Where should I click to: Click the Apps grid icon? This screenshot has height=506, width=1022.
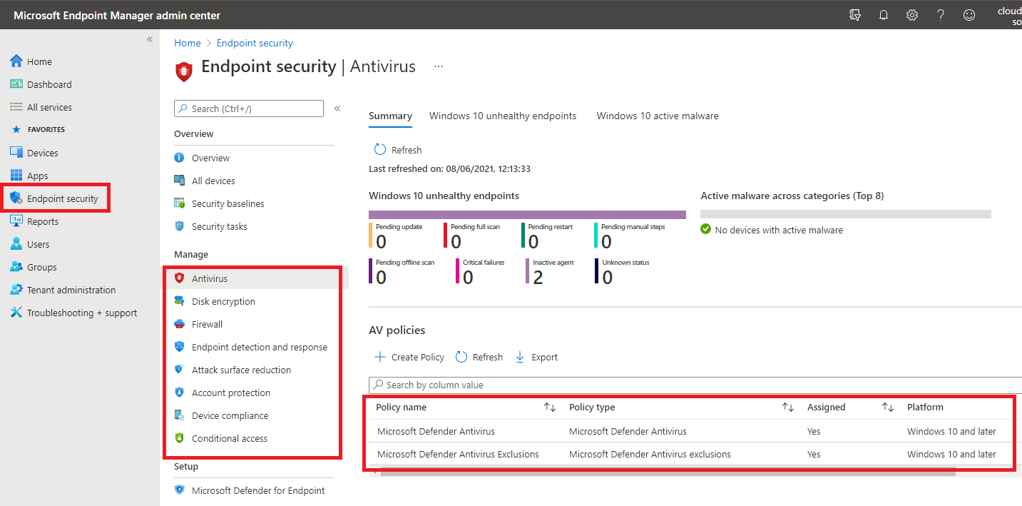pyautogui.click(x=16, y=176)
